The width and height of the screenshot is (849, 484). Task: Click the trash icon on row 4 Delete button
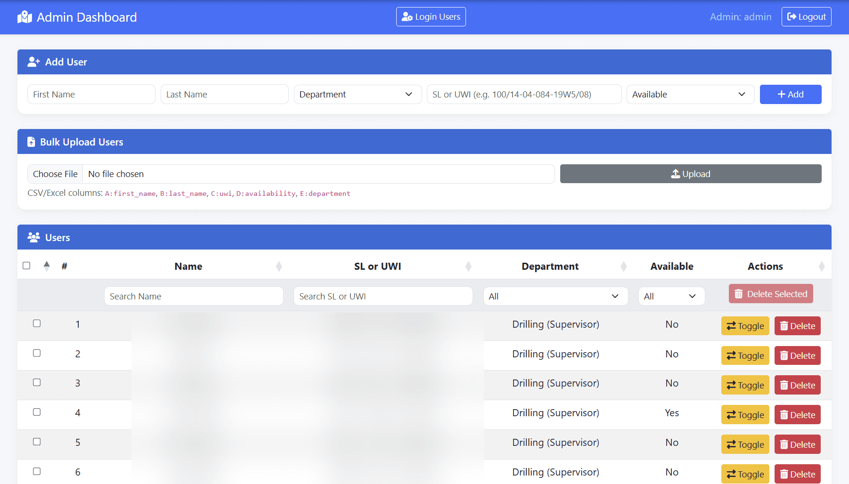click(785, 414)
